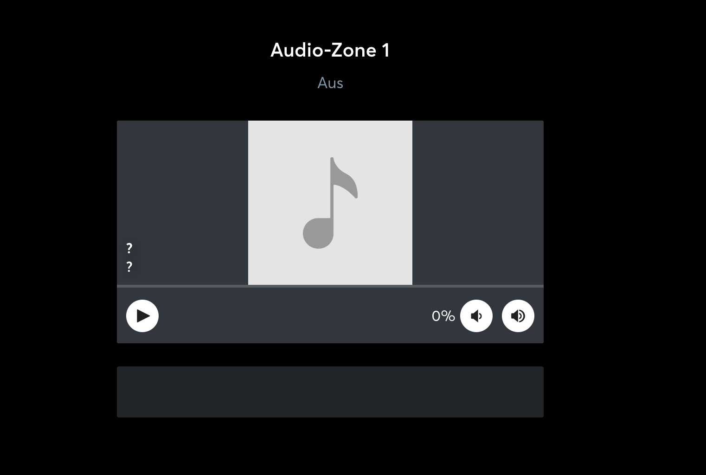Click the empty dark panel below player

[x=330, y=392]
